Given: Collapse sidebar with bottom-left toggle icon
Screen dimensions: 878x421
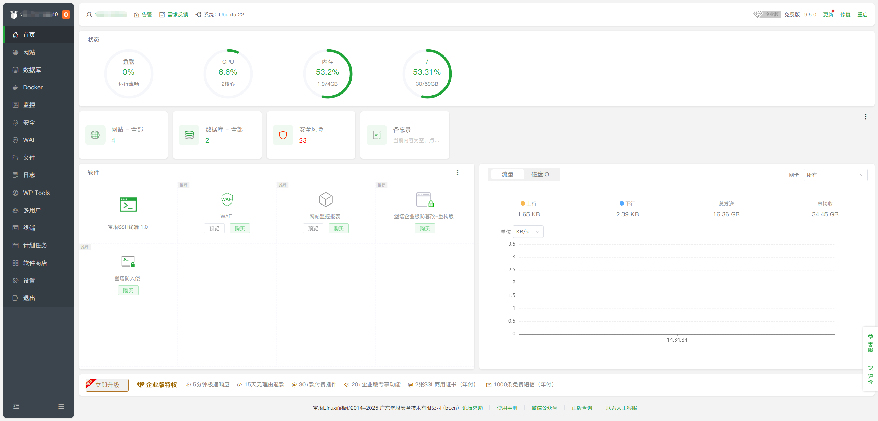Looking at the screenshot, I should coord(16,406).
